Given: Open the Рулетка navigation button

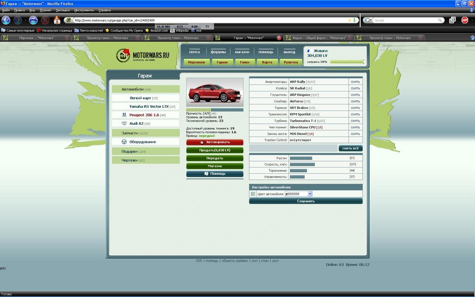Looking at the screenshot, I should (291, 62).
